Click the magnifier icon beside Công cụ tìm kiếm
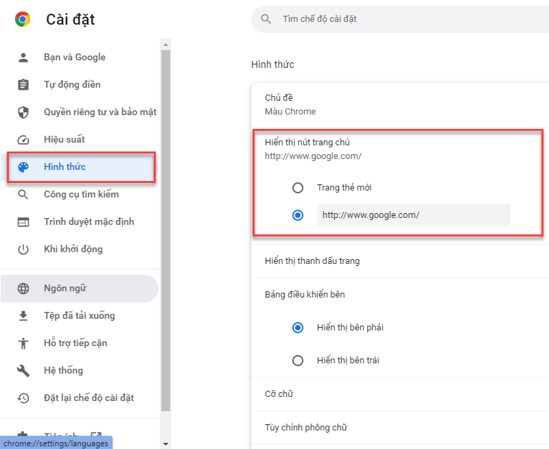549x449 pixels. click(x=23, y=195)
